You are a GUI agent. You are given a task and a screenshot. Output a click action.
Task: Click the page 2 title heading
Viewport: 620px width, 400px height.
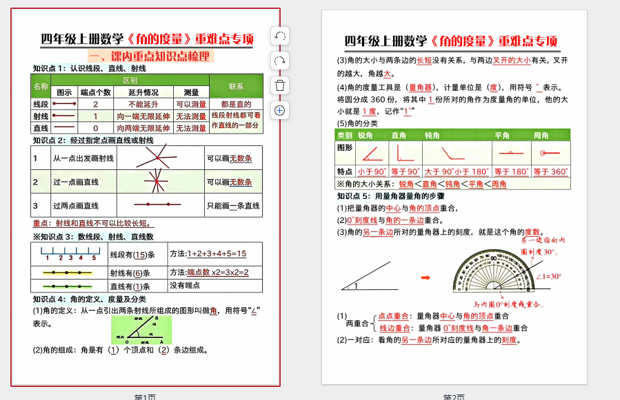(x=450, y=41)
